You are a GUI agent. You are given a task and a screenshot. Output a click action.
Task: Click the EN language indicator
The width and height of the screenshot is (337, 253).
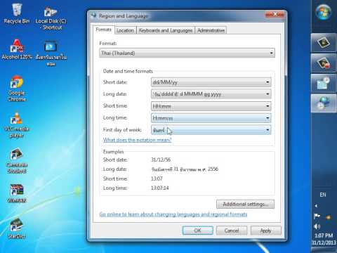coord(323,195)
